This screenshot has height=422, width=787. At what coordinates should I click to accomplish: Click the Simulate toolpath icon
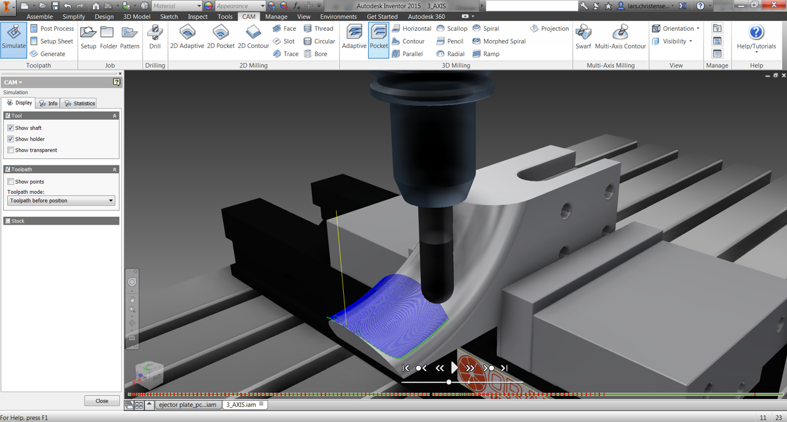click(x=14, y=40)
